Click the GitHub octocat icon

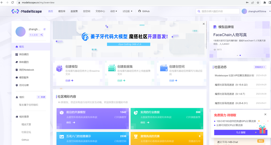click(x=140, y=11)
